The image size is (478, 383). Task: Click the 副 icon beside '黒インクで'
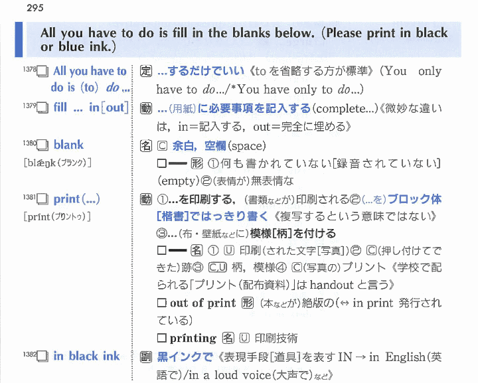(146, 356)
